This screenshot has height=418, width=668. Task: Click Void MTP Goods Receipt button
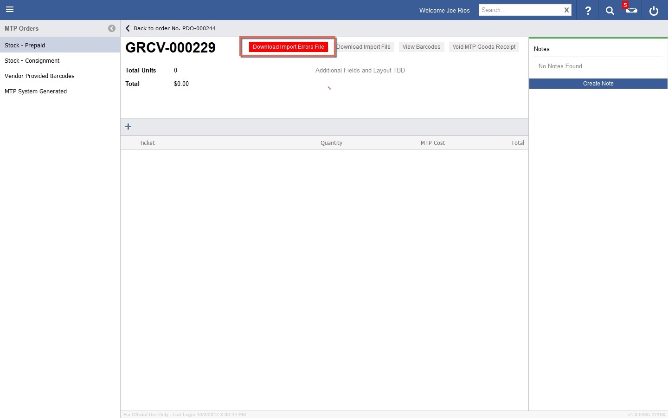[484, 47]
